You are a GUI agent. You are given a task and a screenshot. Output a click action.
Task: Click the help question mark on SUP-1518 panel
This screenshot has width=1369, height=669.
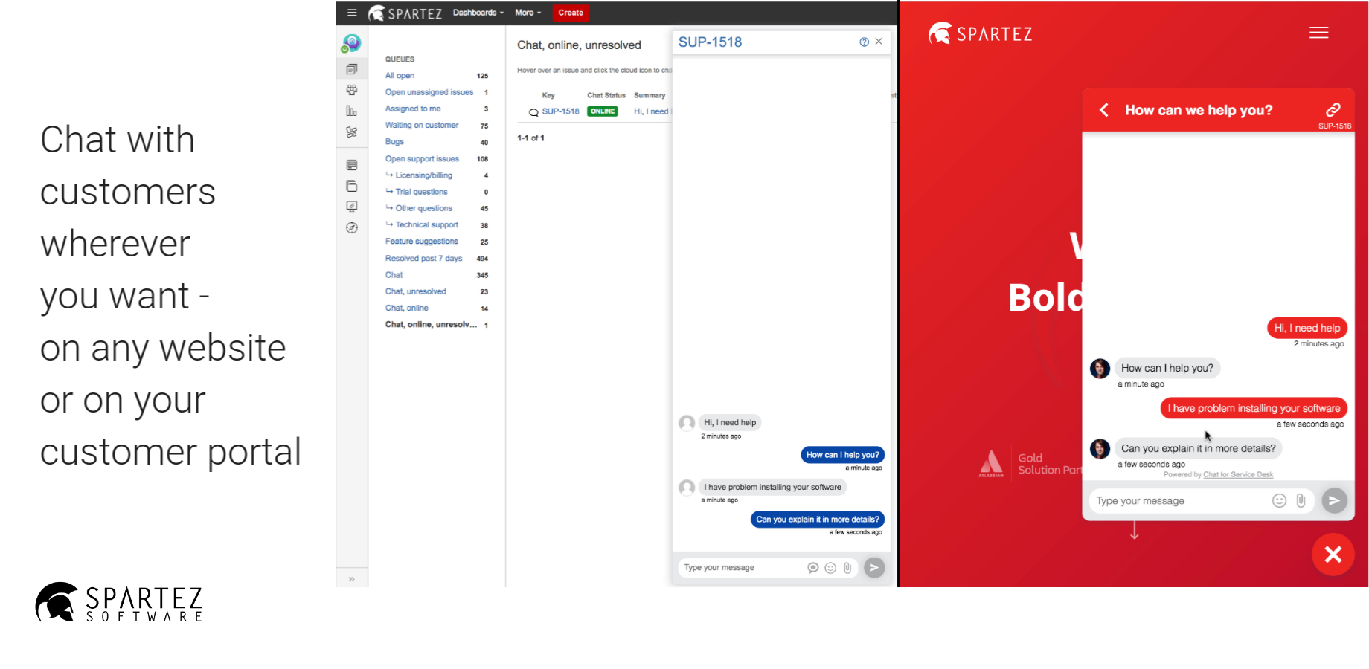(864, 42)
